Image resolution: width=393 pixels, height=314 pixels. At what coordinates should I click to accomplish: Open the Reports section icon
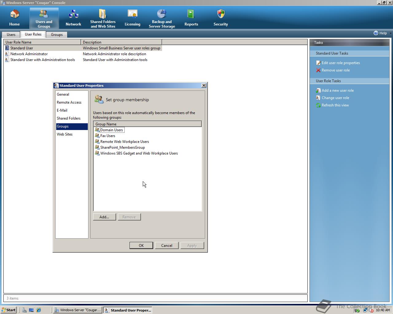191,14
